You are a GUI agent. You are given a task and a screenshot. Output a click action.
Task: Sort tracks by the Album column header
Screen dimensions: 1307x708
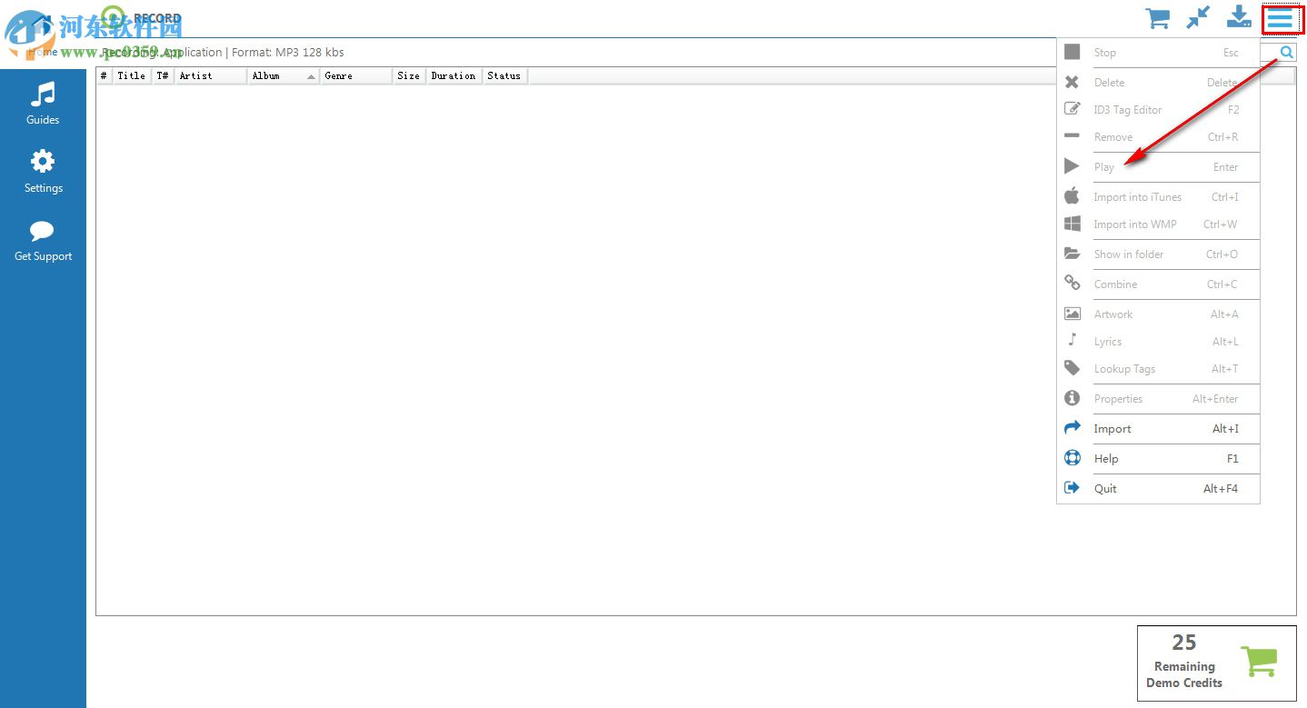(284, 75)
